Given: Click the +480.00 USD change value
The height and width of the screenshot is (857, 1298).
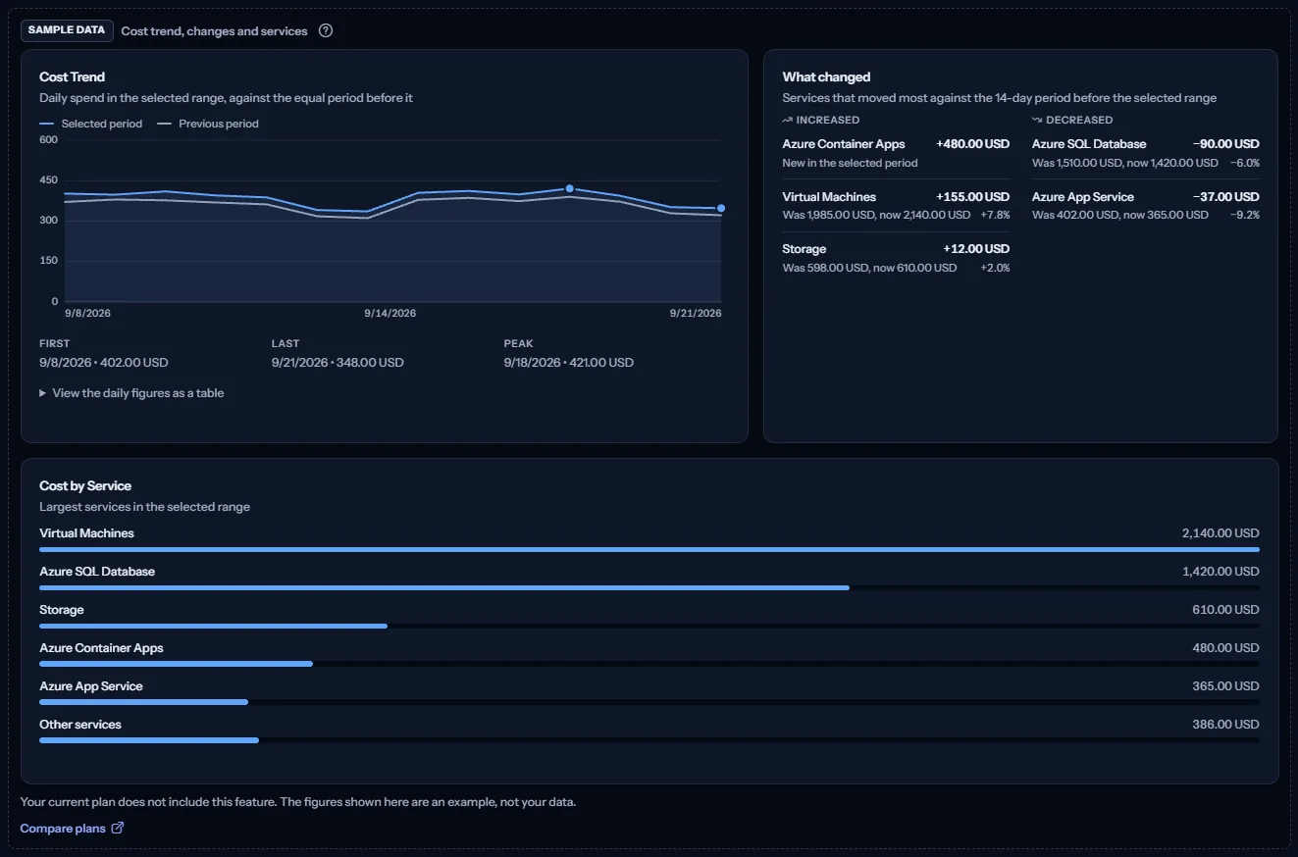Looking at the screenshot, I should [972, 144].
